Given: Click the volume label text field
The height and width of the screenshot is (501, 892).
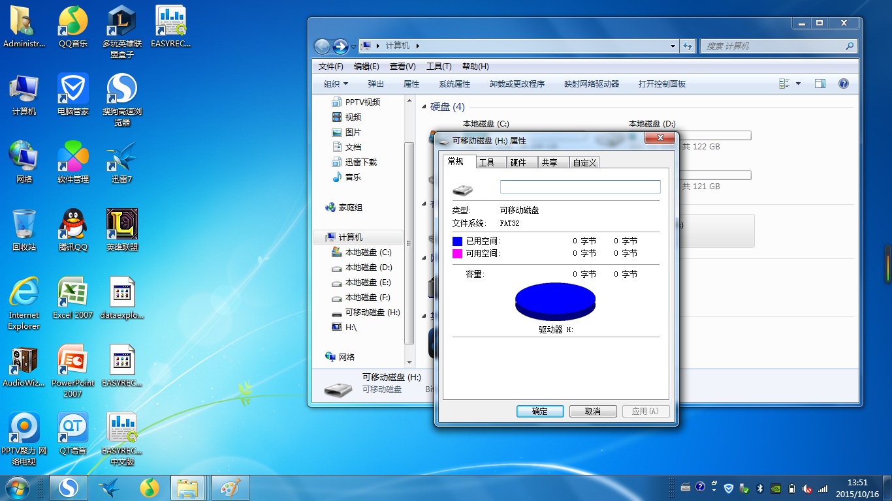Looking at the screenshot, I should [580, 187].
